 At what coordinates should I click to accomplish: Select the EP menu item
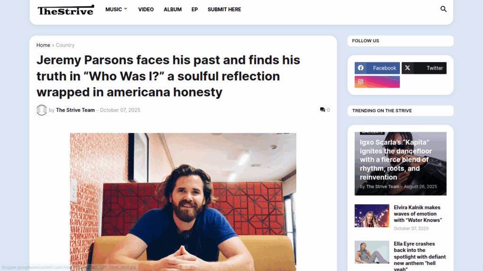pyautogui.click(x=195, y=9)
